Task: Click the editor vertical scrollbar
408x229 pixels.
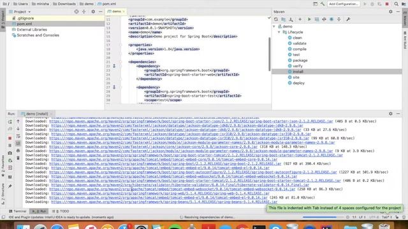Action: coord(269,54)
